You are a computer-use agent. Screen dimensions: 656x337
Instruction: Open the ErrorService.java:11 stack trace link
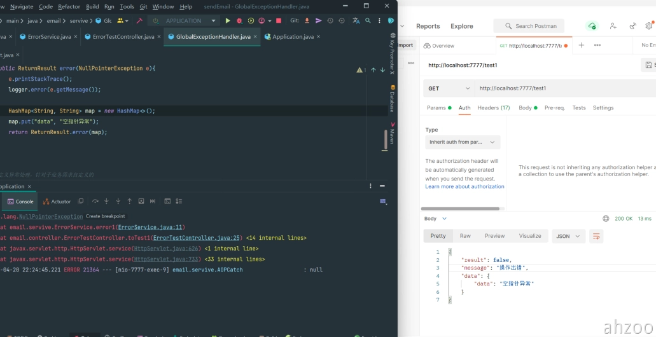tap(151, 227)
